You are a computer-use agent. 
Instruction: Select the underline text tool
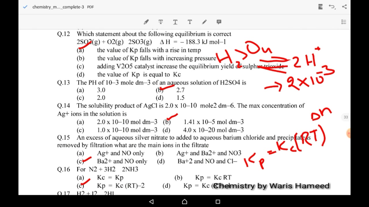pos(175,22)
